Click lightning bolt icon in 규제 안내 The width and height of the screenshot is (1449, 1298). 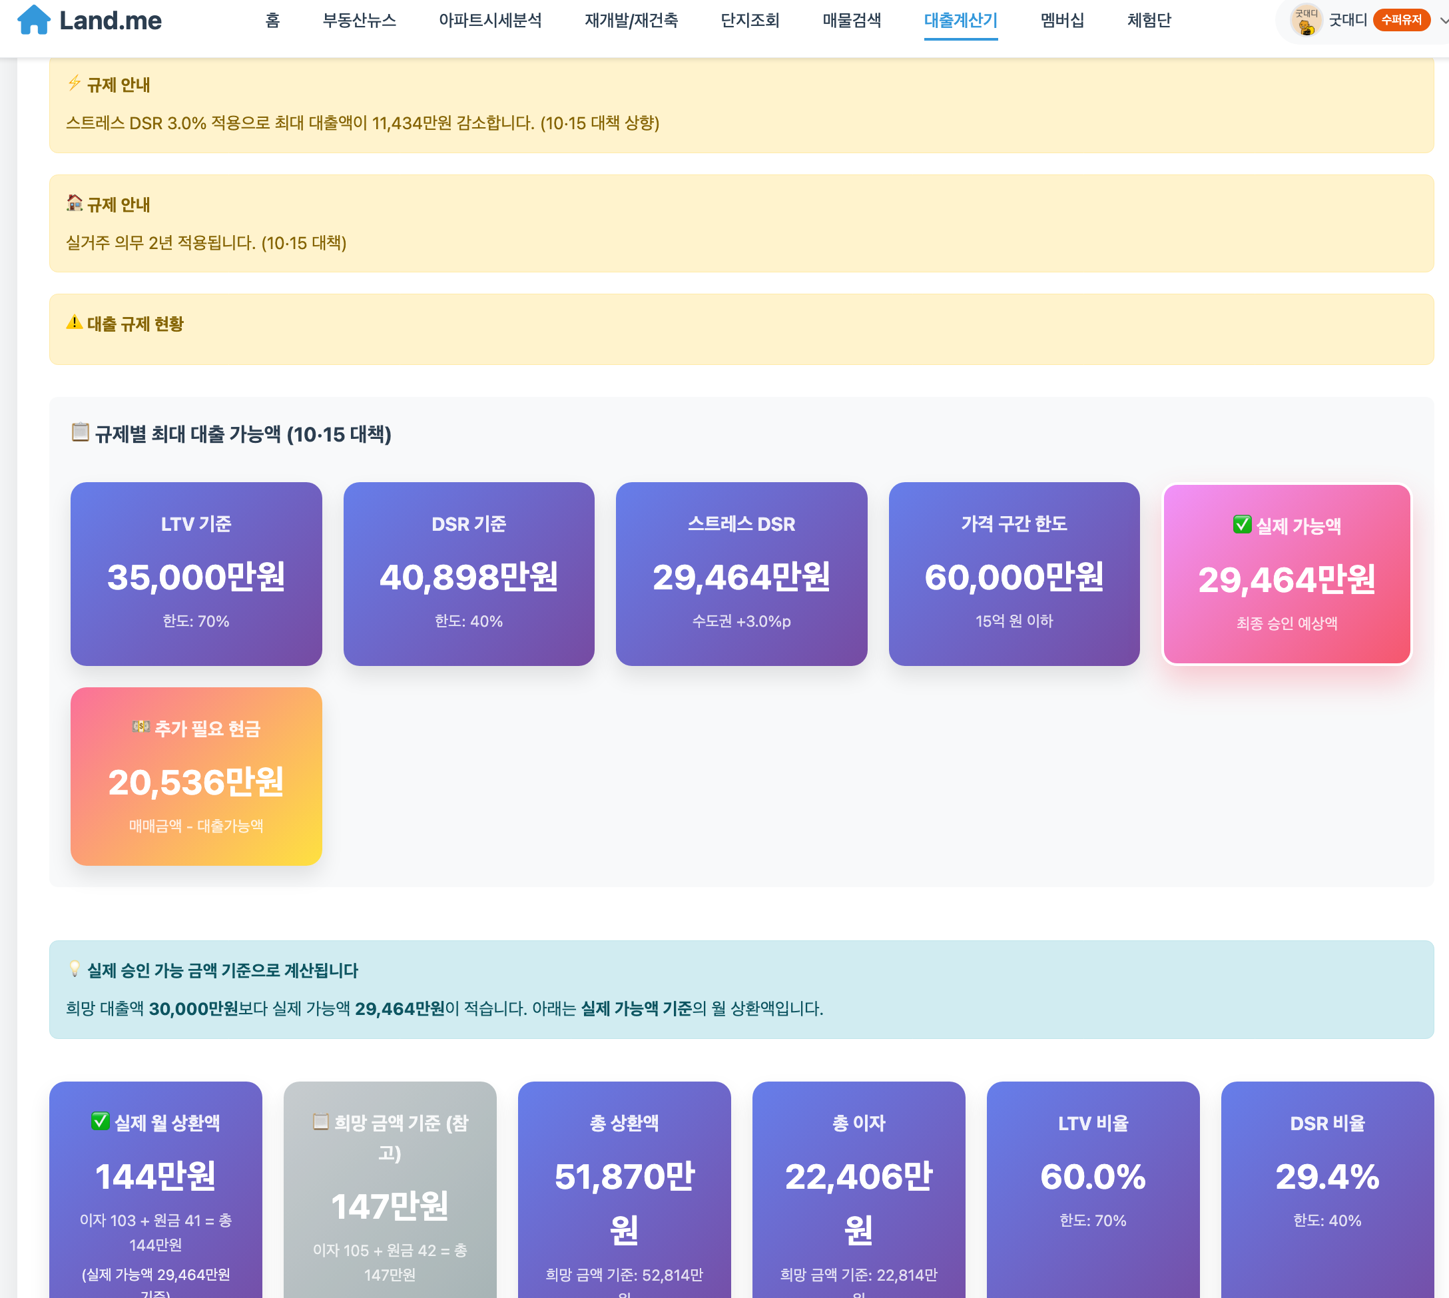tap(74, 83)
